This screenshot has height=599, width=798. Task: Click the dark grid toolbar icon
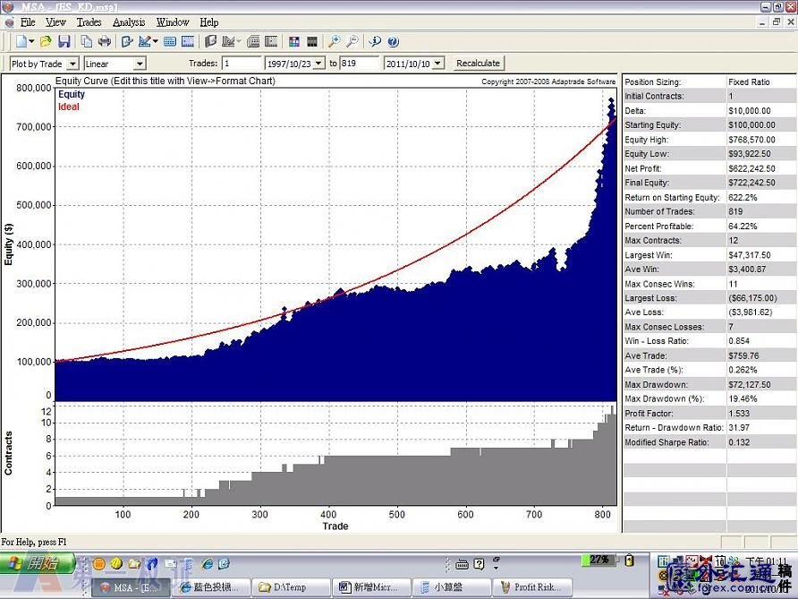312,42
